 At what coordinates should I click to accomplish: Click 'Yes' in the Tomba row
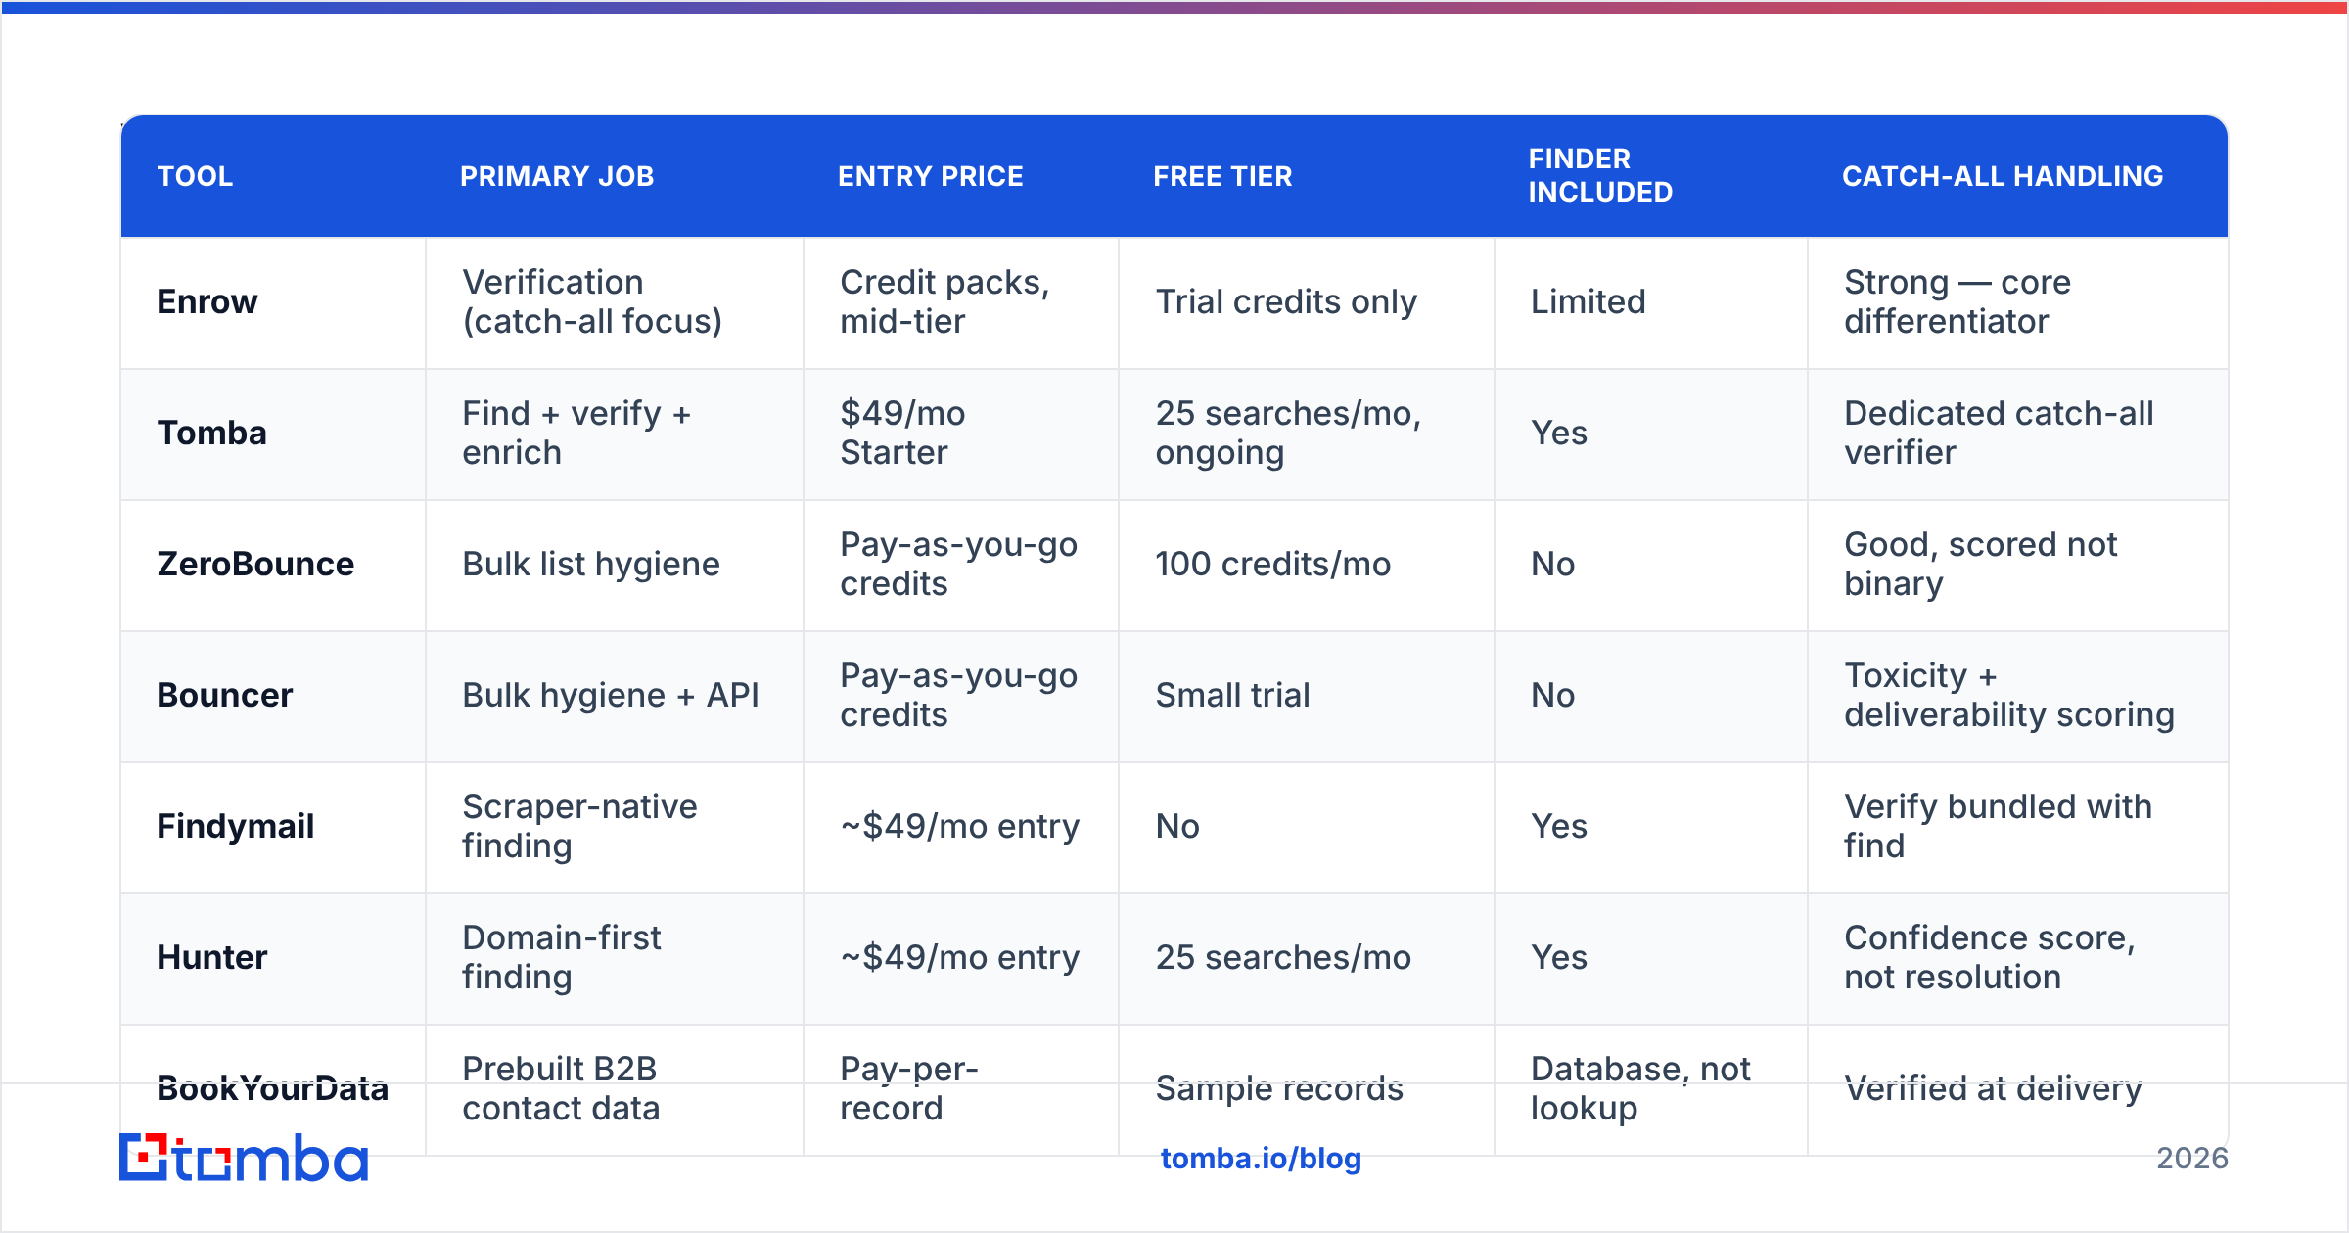click(x=1559, y=433)
